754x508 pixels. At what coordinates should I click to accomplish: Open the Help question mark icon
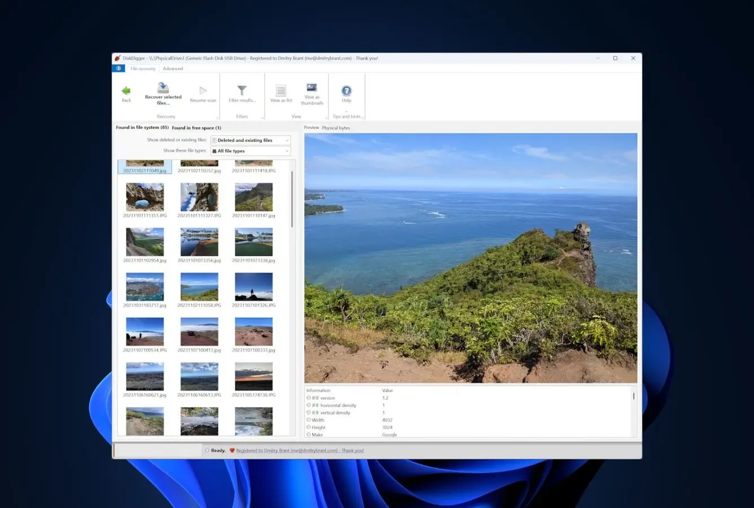click(x=347, y=90)
